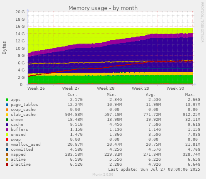Click the active average value 6.22G
The height and width of the screenshot is (179, 206).
pos(155,159)
